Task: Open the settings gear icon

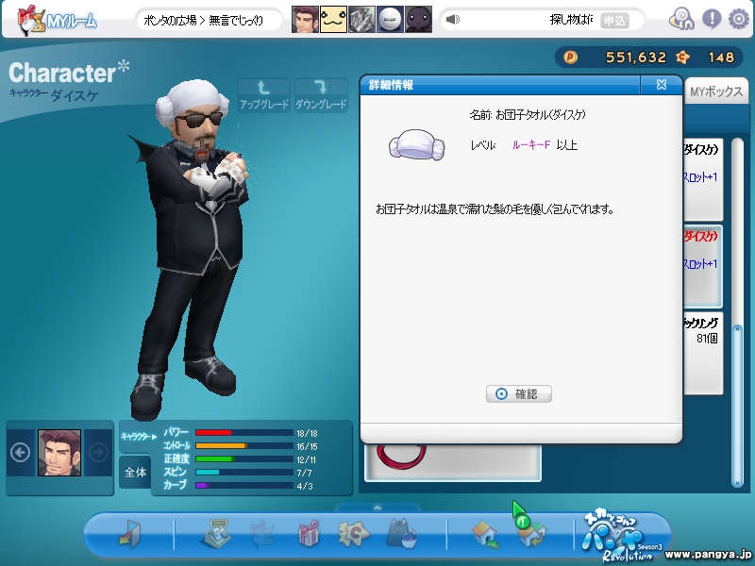Action: 739,19
